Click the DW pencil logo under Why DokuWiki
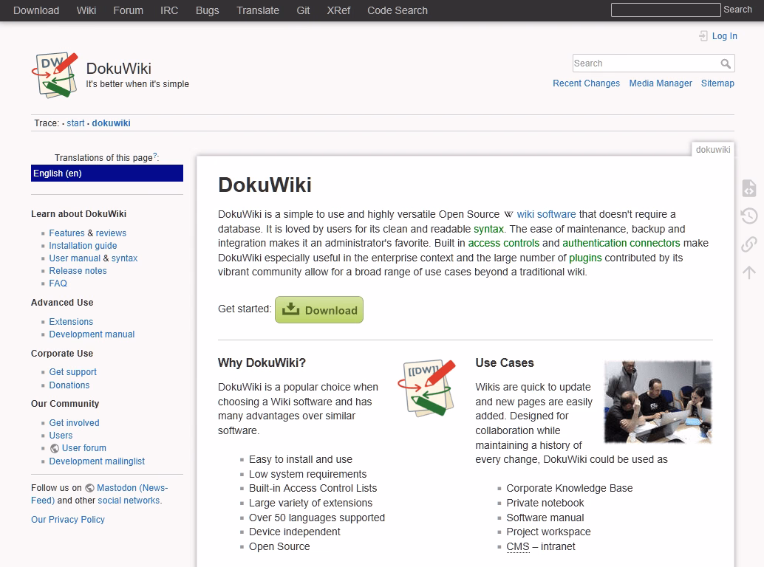The width and height of the screenshot is (764, 567). tap(427, 388)
